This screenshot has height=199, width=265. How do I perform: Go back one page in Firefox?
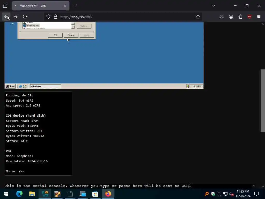pos(6,17)
